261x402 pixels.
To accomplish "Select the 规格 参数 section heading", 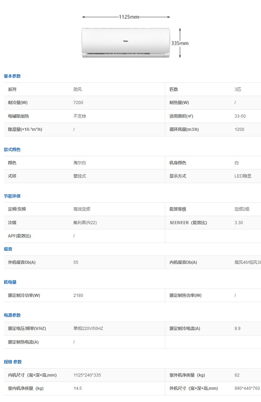I will tap(13, 362).
